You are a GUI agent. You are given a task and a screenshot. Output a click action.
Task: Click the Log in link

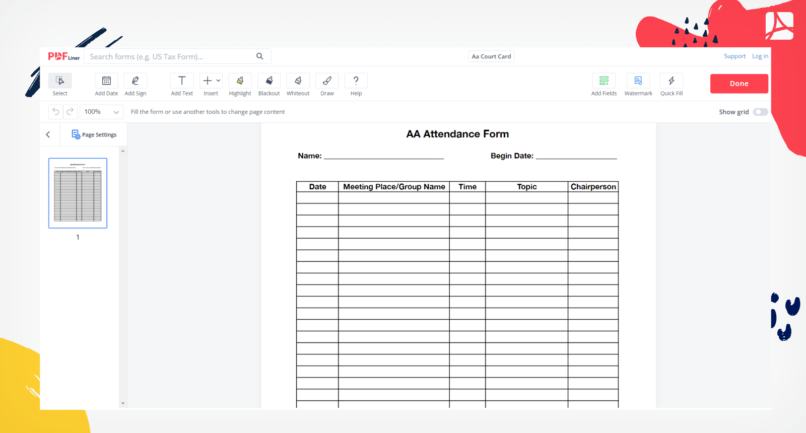click(760, 56)
